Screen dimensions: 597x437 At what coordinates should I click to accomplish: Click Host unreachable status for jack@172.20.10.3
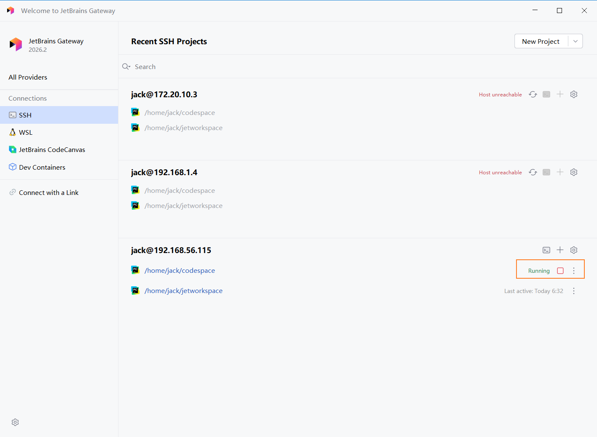(x=500, y=95)
